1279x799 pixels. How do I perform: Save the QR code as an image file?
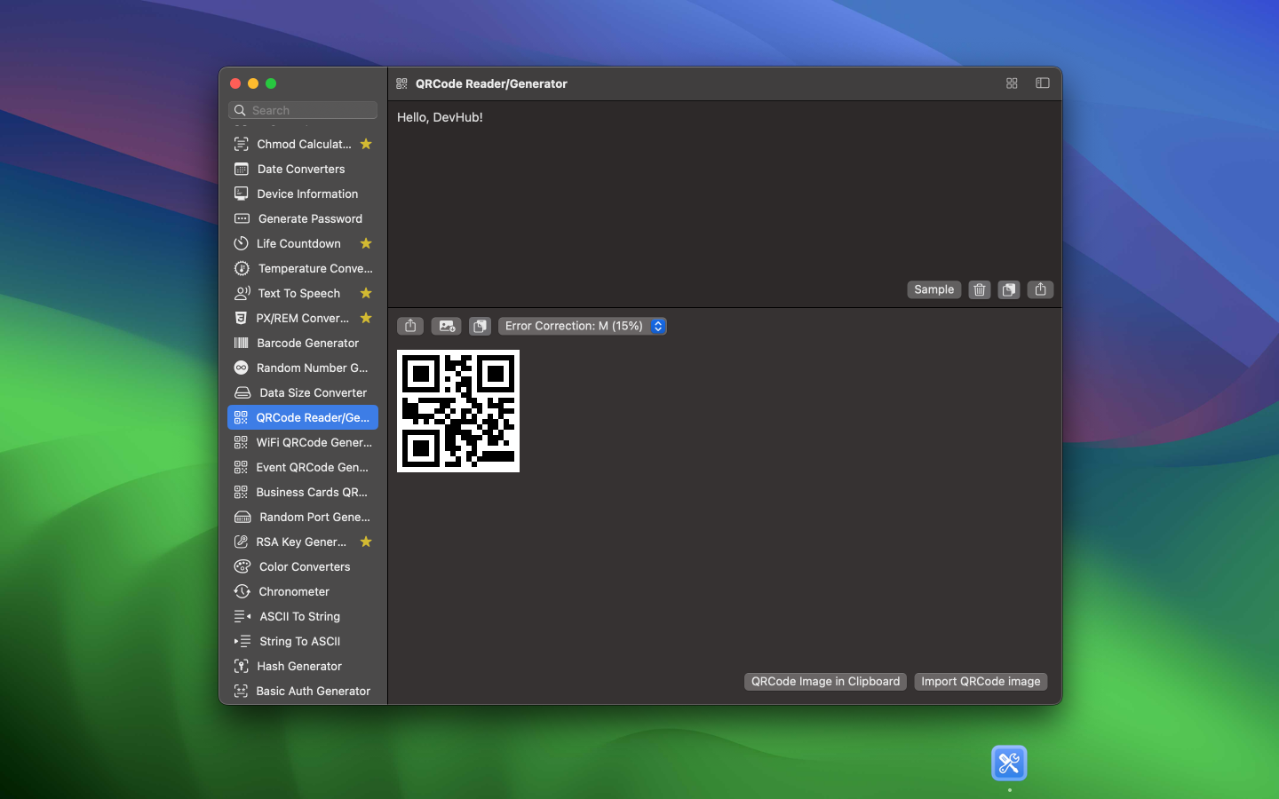tap(446, 326)
